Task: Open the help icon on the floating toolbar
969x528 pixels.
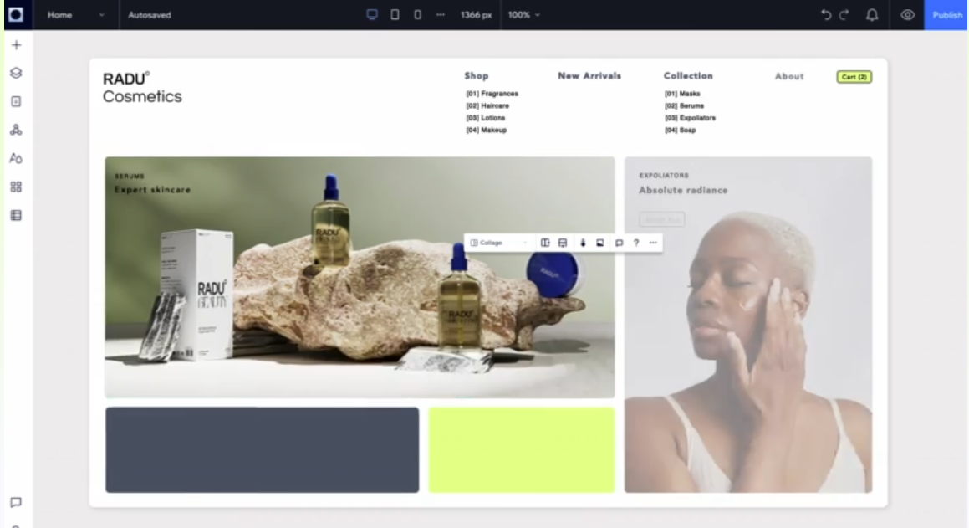Action: click(x=636, y=242)
